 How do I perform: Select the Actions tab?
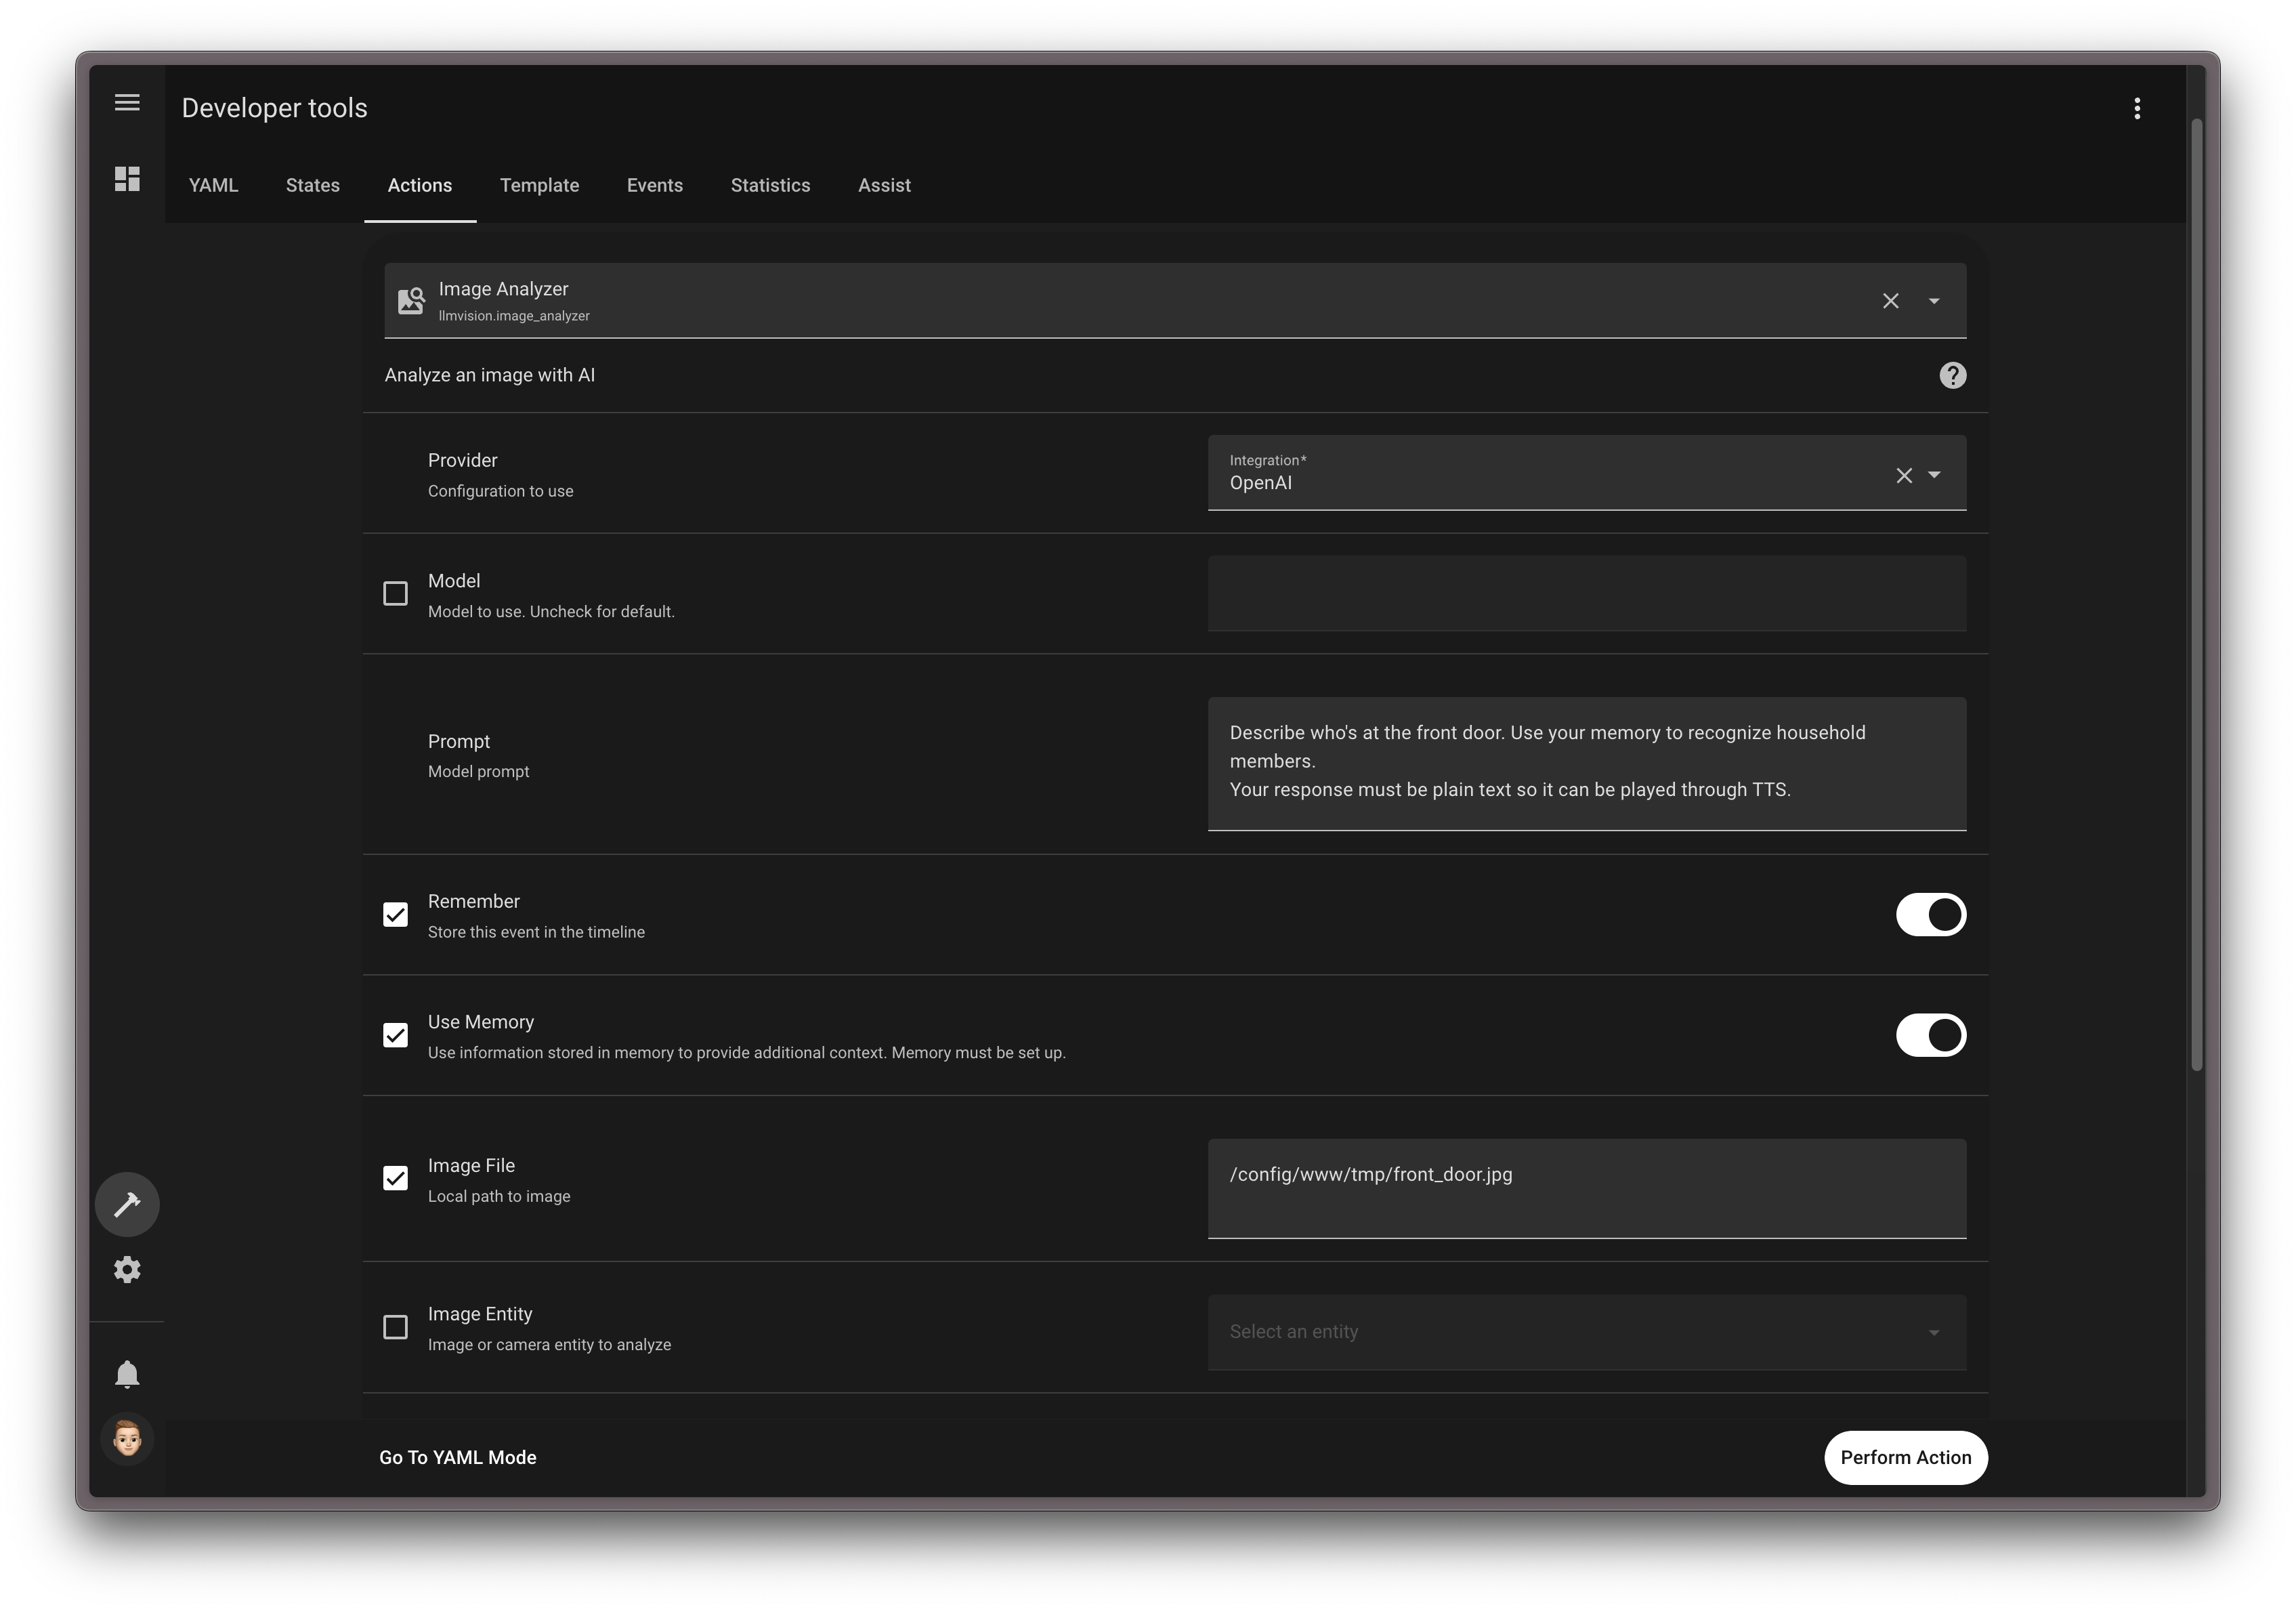tap(420, 185)
